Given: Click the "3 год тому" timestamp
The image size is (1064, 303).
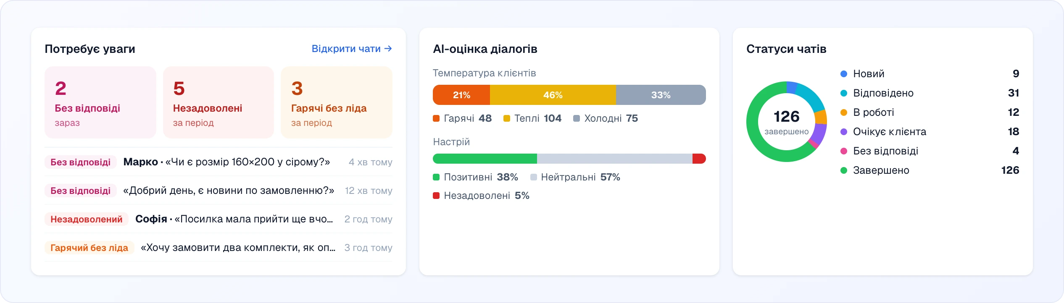Looking at the screenshot, I should [368, 248].
